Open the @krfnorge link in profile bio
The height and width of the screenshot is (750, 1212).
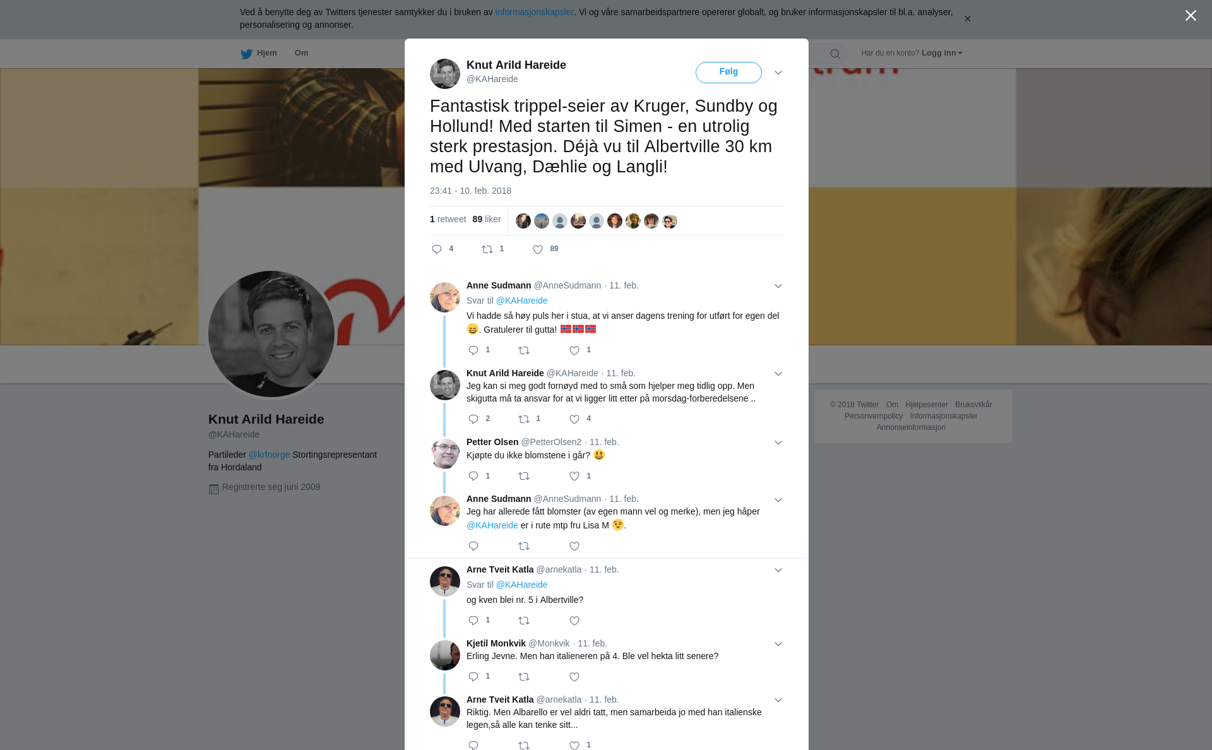[269, 455]
